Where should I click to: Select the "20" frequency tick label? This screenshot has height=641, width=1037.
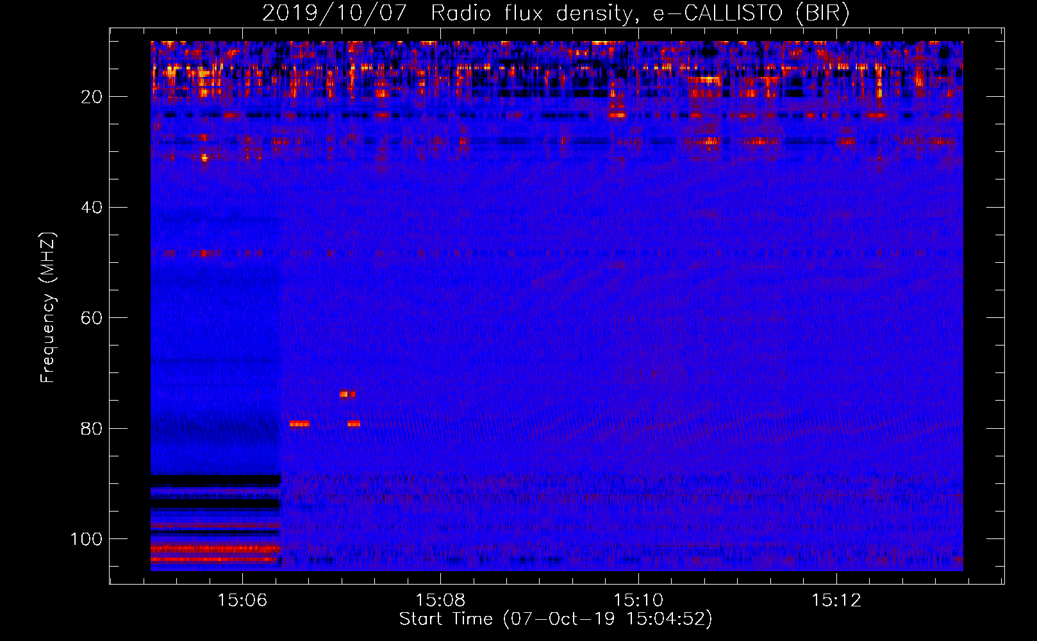(92, 97)
